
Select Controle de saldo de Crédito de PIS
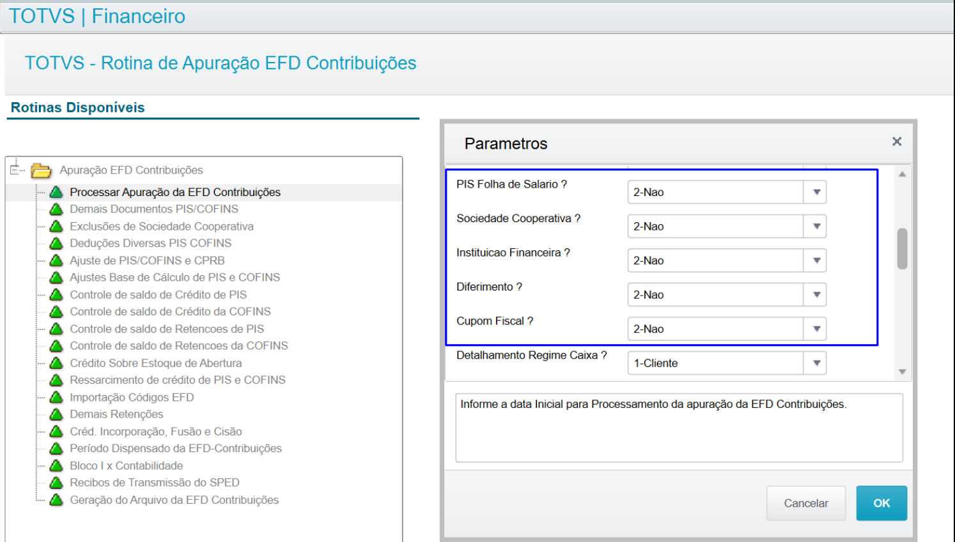click(x=159, y=295)
